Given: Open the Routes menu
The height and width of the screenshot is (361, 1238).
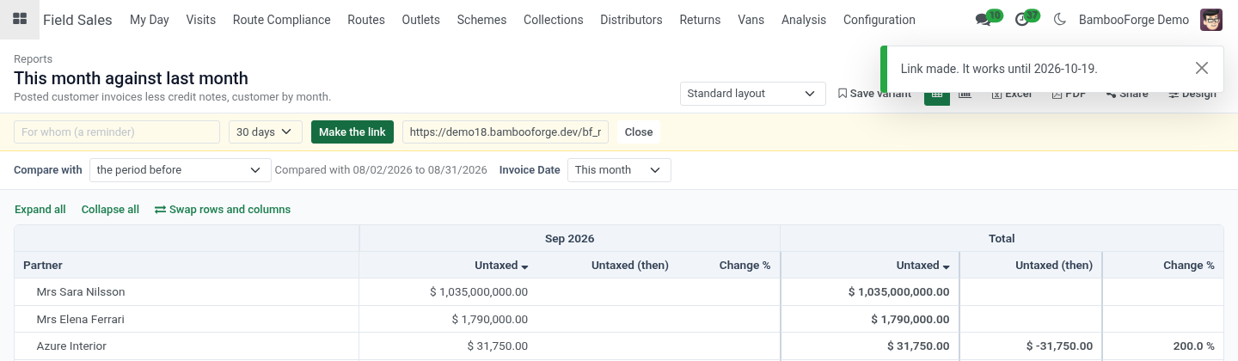Looking at the screenshot, I should point(366,20).
